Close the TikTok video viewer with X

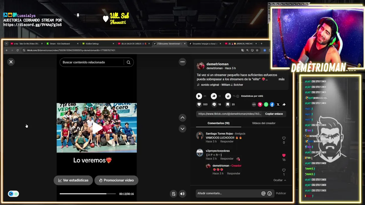(x=11, y=62)
